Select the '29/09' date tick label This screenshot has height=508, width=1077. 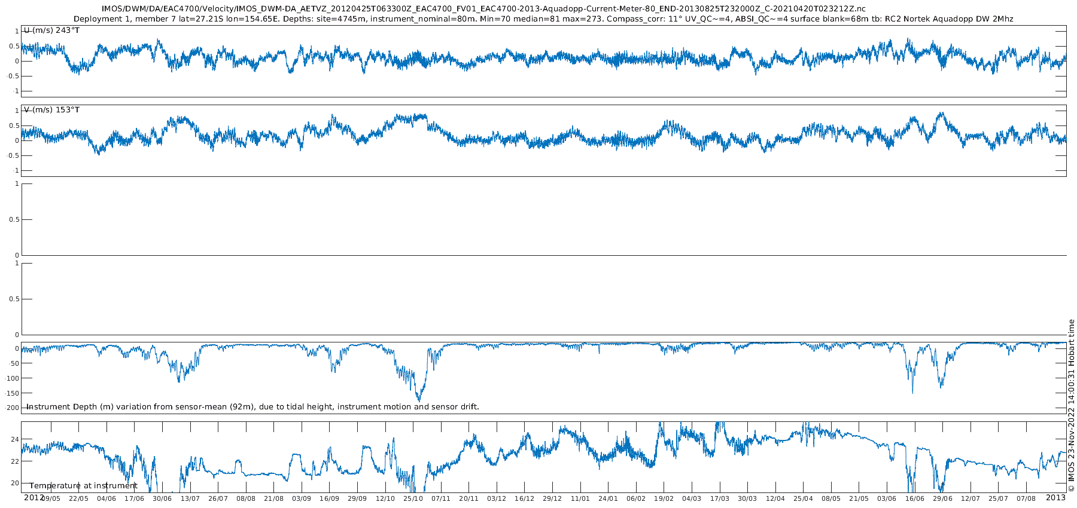pyautogui.click(x=357, y=498)
